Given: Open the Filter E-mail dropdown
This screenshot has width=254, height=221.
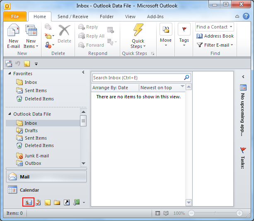Looking at the screenshot, I should coord(215,45).
